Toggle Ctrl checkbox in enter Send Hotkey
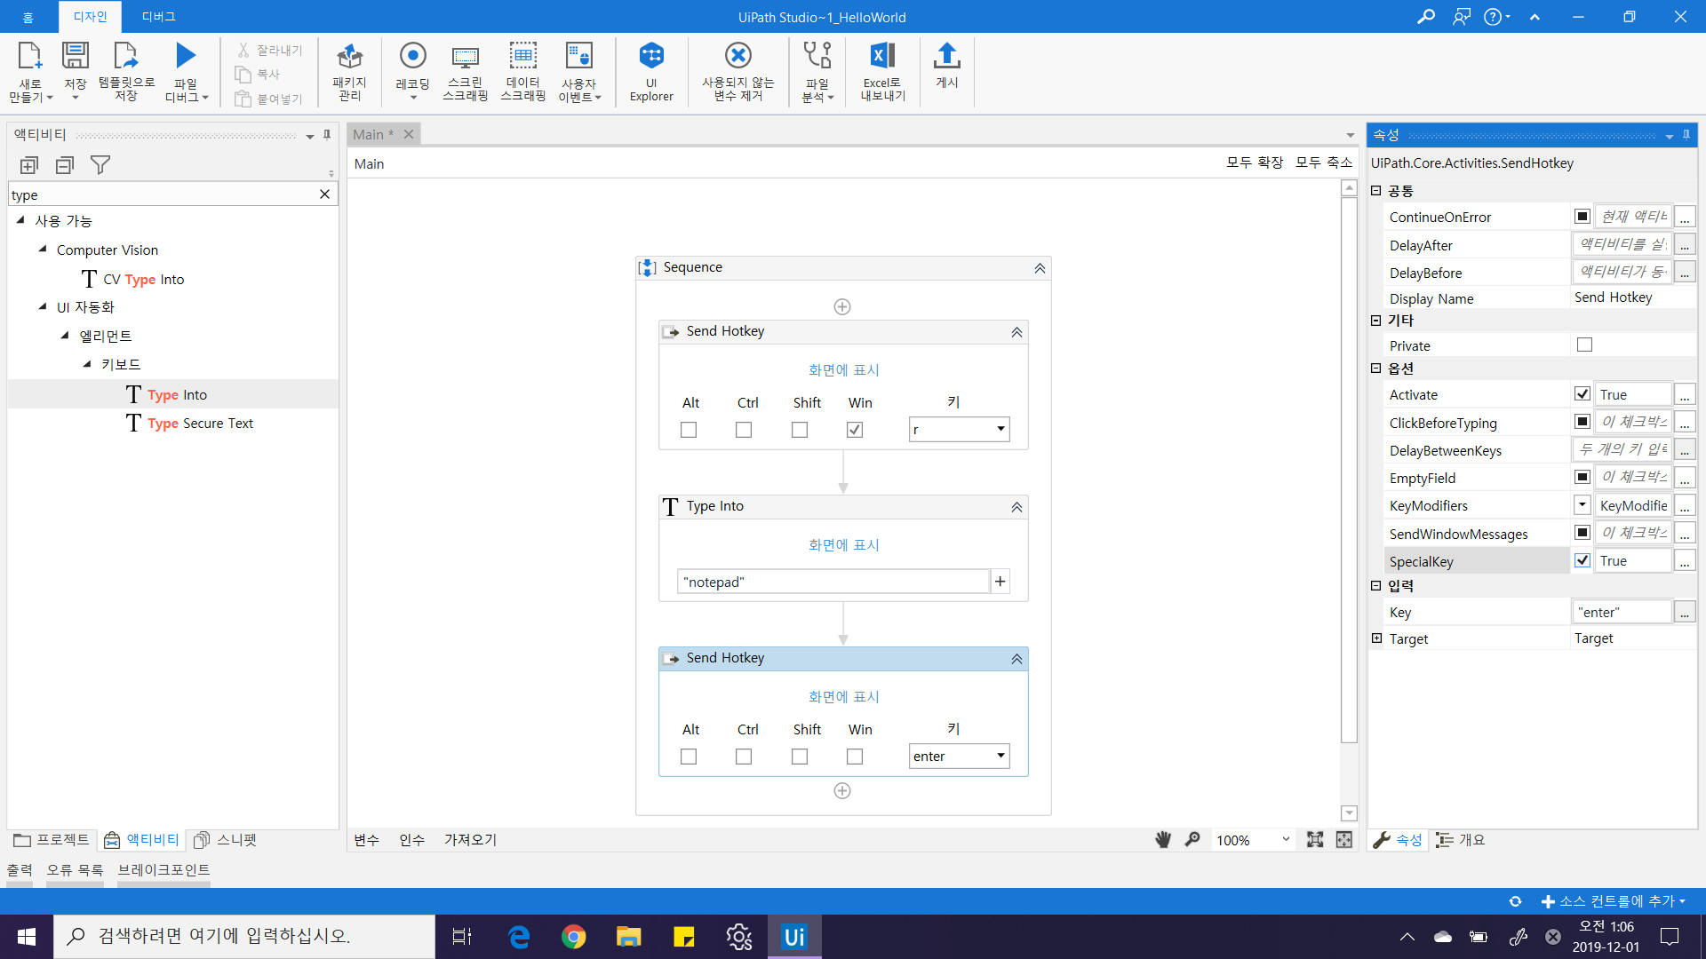Image resolution: width=1706 pixels, height=959 pixels. tap(744, 757)
